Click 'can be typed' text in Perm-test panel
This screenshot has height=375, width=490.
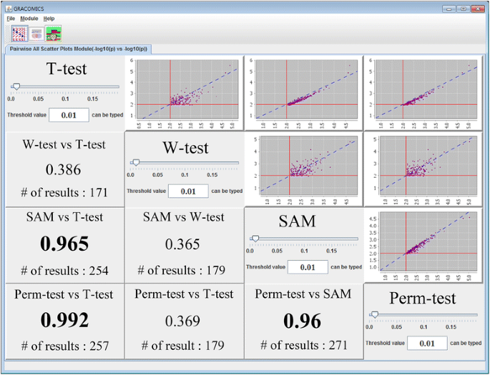(466, 343)
